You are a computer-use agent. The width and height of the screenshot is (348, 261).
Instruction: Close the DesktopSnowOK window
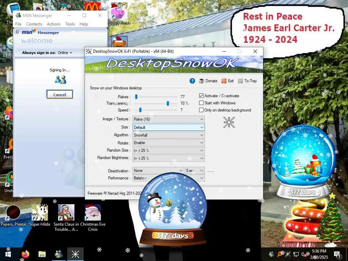(255, 51)
